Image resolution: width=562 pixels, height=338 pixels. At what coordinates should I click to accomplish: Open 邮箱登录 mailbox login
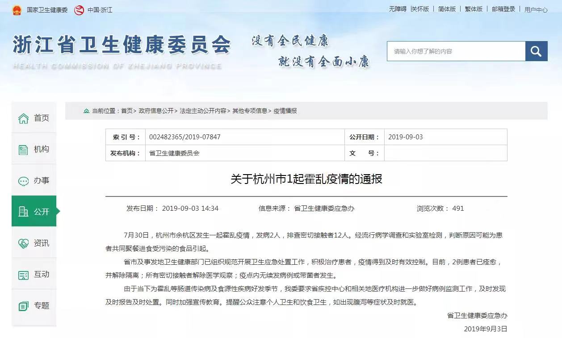[x=503, y=9]
